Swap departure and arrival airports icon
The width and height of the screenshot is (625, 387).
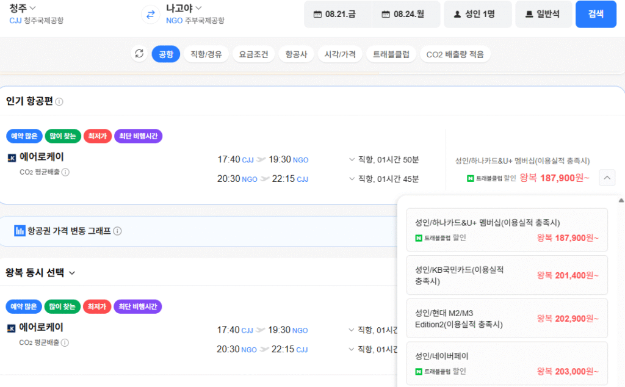click(x=150, y=15)
